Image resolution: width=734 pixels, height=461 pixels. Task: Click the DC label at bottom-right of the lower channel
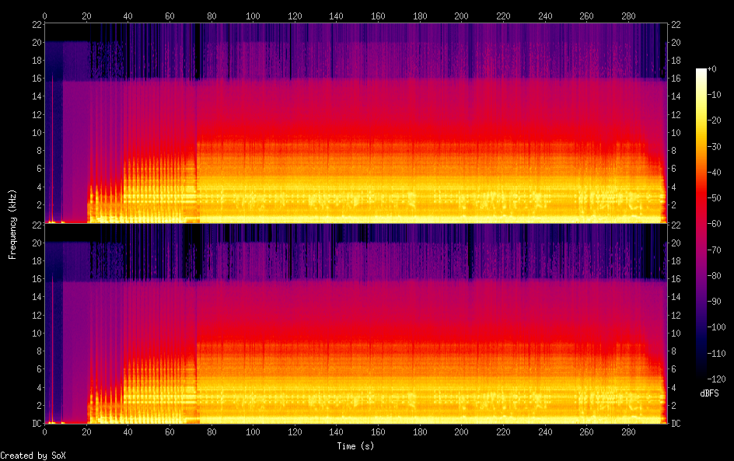tap(676, 424)
